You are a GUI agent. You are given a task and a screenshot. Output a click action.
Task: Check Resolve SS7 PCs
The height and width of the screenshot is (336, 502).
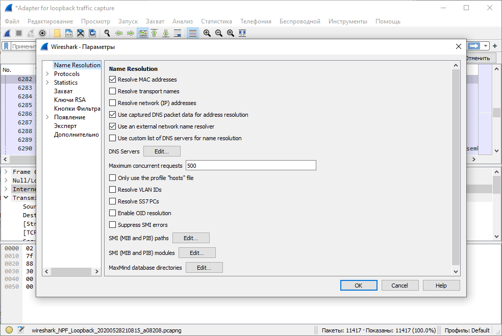[x=112, y=201]
